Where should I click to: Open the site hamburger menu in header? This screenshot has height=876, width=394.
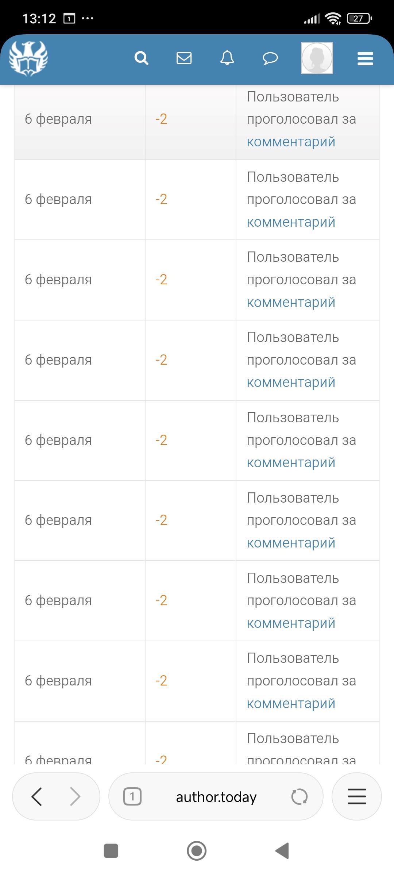[x=365, y=58]
